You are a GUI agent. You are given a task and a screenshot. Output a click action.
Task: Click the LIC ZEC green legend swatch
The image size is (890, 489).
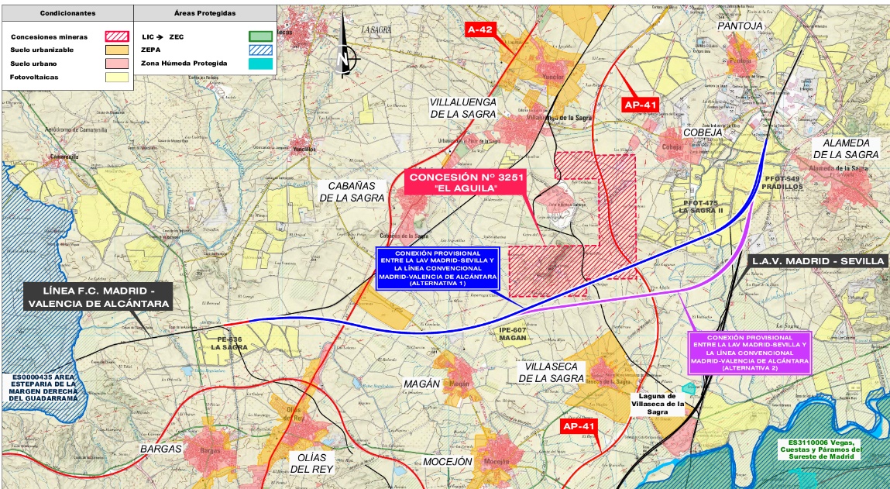[x=260, y=36]
